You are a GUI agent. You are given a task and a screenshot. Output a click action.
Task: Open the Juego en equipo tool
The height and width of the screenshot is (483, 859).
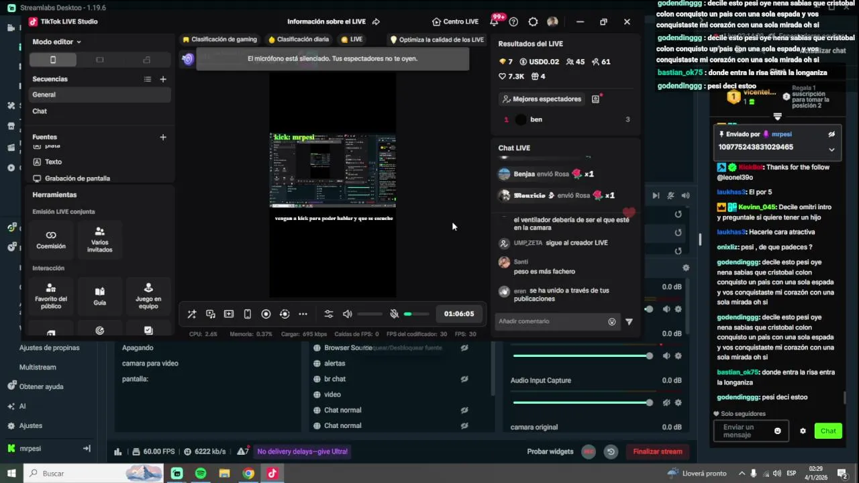(x=148, y=296)
